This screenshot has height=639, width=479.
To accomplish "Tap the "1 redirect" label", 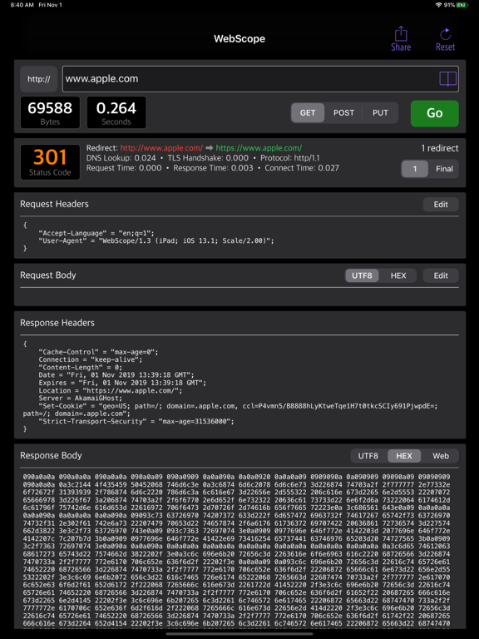I will pyautogui.click(x=440, y=148).
